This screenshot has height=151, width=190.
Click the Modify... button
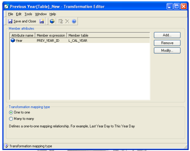pyautogui.click(x=167, y=50)
